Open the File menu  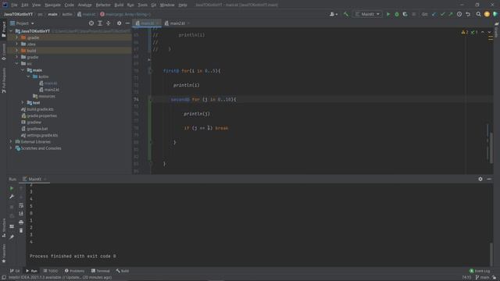[14, 5]
